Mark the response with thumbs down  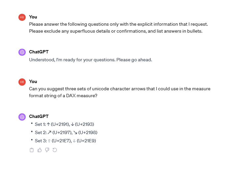(47, 150)
